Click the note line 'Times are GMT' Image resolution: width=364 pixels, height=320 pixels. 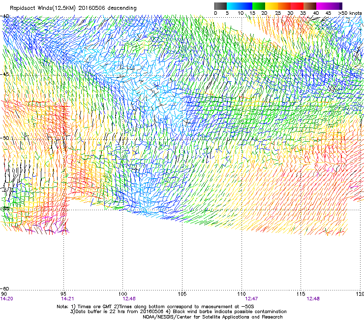(155, 307)
